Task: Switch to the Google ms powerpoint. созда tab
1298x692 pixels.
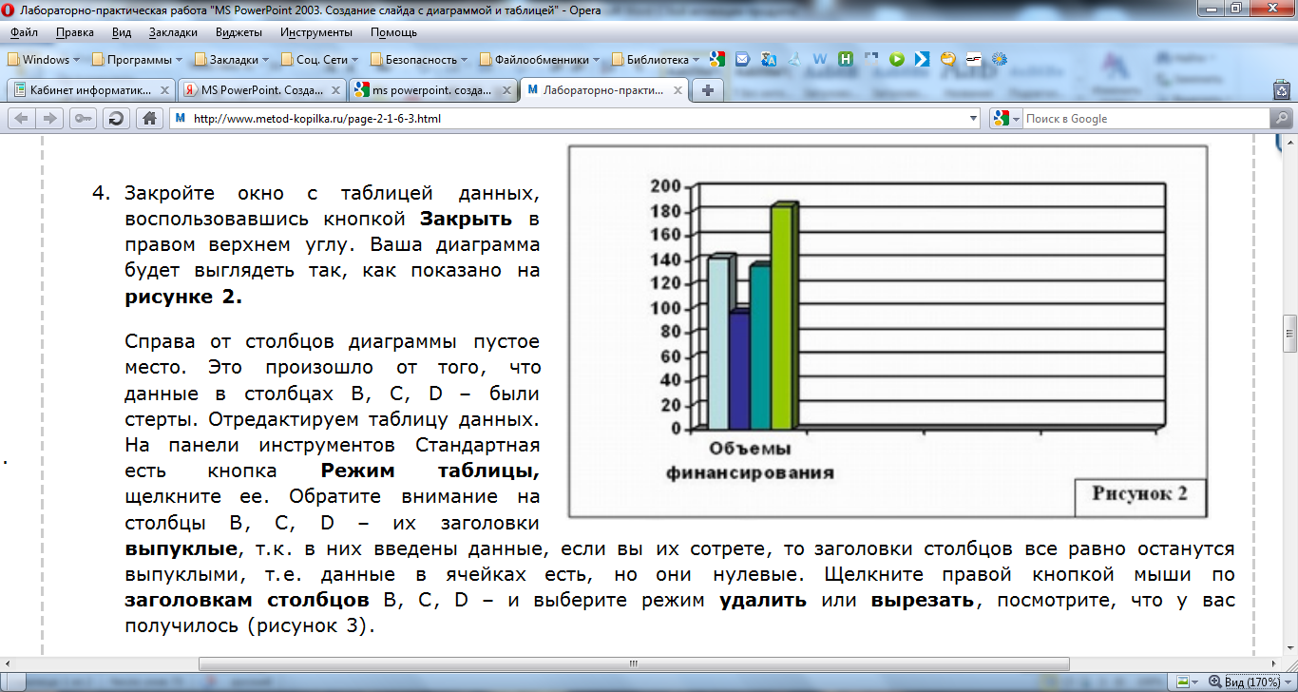Action: point(433,90)
